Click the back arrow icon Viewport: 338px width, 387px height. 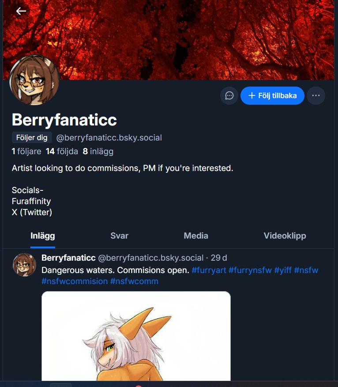(21, 11)
